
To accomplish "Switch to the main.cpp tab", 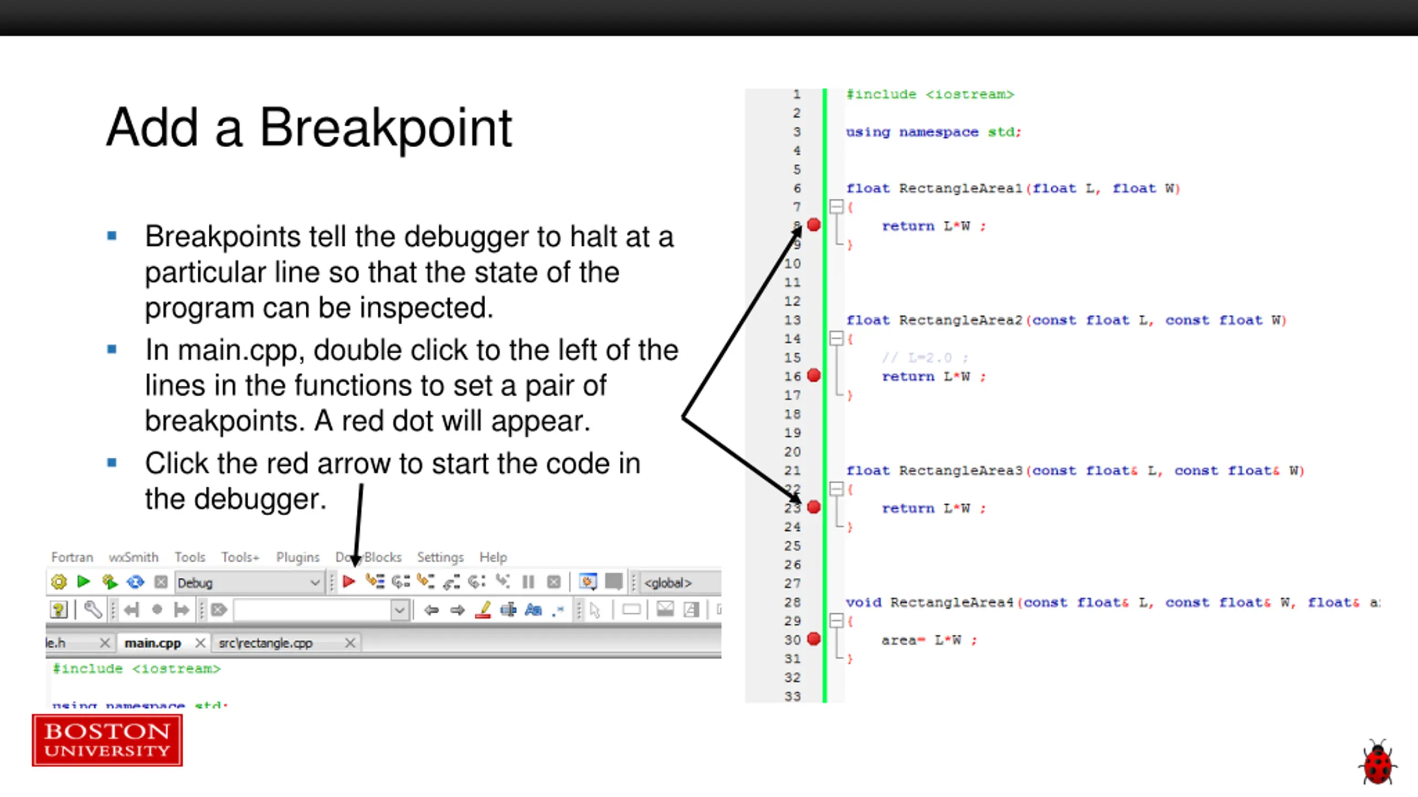I will point(153,643).
